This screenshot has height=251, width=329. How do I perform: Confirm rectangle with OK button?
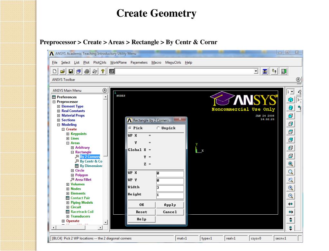point(142,205)
